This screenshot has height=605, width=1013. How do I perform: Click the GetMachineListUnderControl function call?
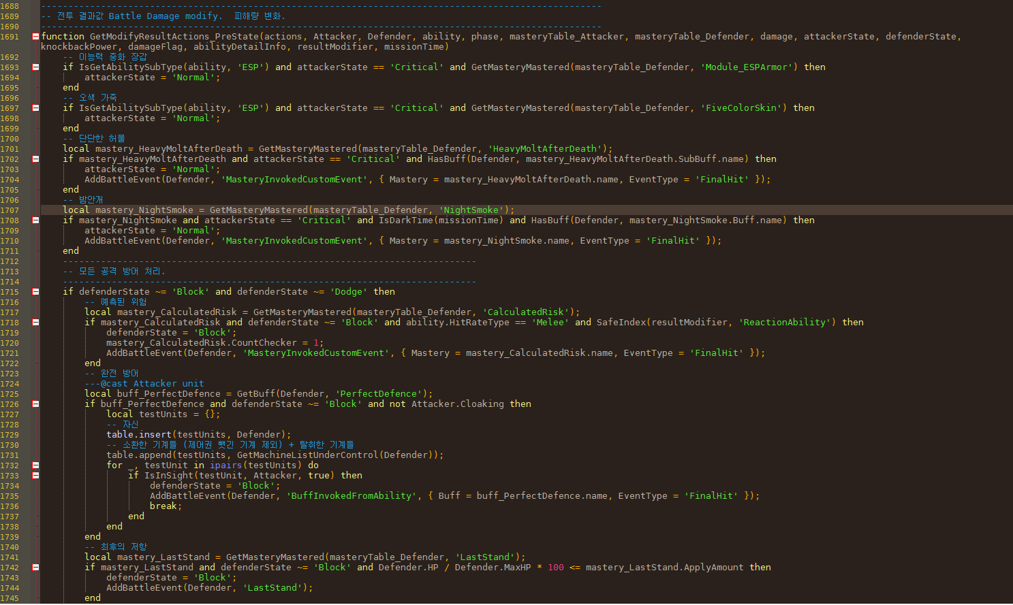click(x=308, y=455)
